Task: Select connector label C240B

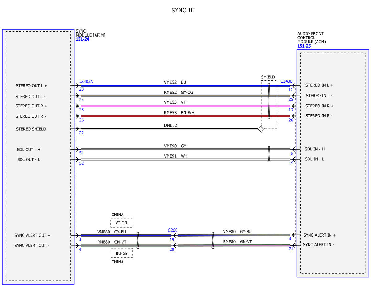Action: coord(287,81)
